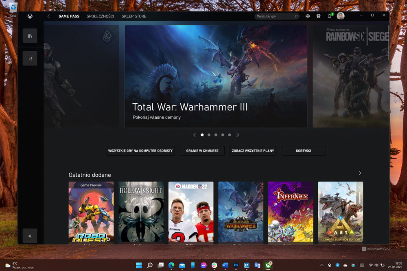This screenshot has width=407, height=271.
Task: Open the Infernax game tile
Action: tap(291, 212)
